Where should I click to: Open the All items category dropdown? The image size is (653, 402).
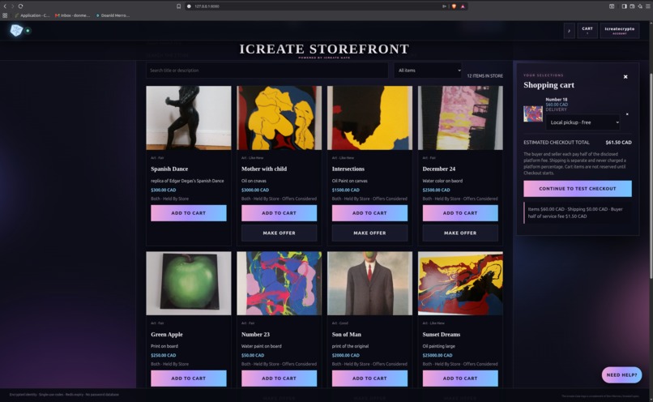pyautogui.click(x=428, y=71)
